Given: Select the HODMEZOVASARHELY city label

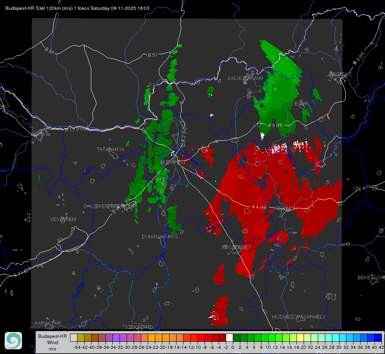Looking at the screenshot, I should 298,317.
